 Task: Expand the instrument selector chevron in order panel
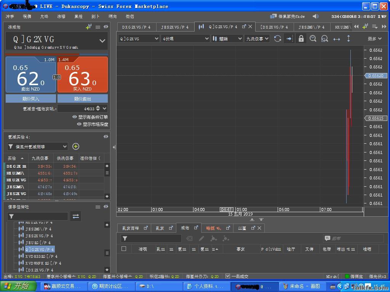(102, 41)
